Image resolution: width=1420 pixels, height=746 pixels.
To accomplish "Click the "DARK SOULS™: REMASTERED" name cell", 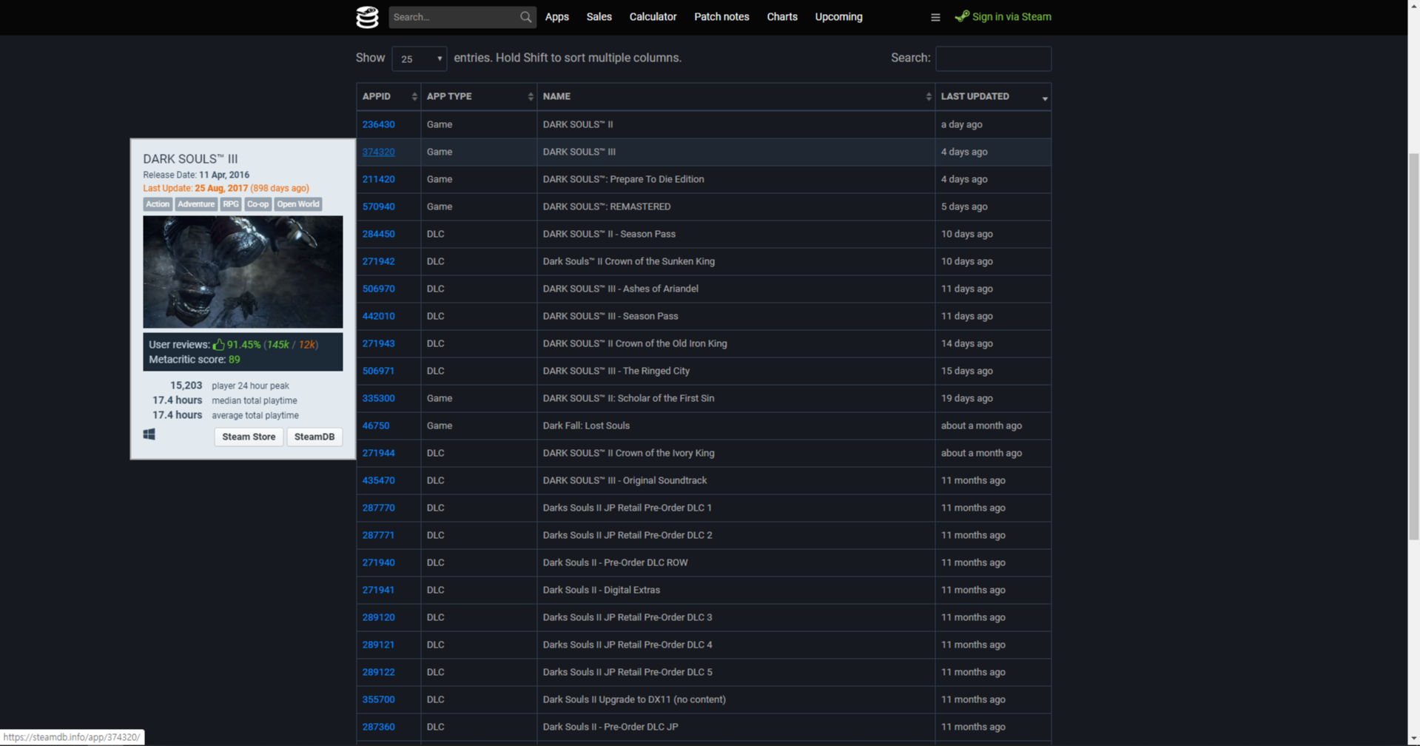I will (736, 206).
